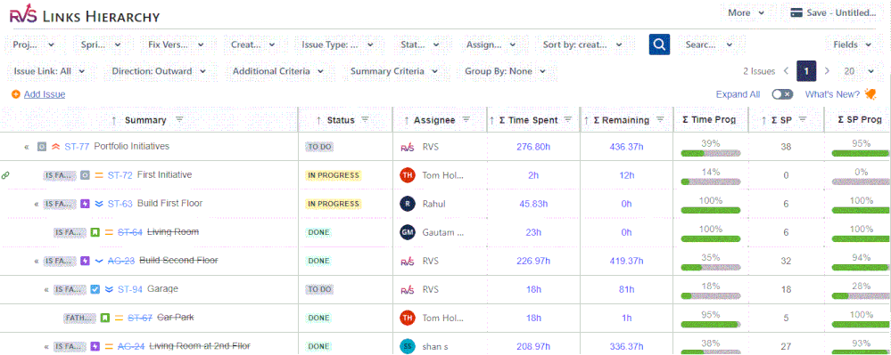Screen dimensions: 891x355
Task: Open the Assignee column filter icon
Action: click(466, 119)
